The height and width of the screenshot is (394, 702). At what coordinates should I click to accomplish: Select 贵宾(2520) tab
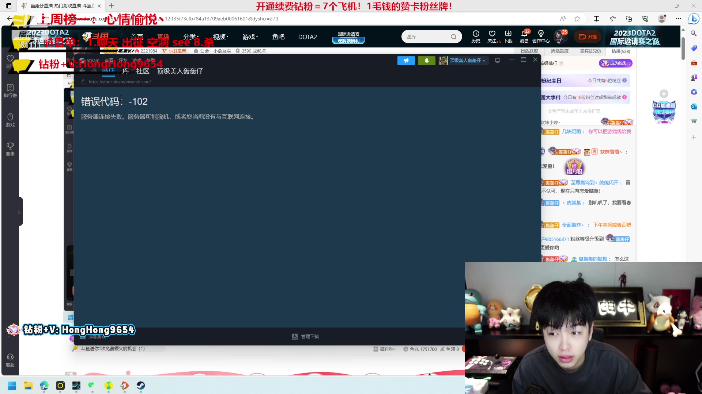click(590, 51)
